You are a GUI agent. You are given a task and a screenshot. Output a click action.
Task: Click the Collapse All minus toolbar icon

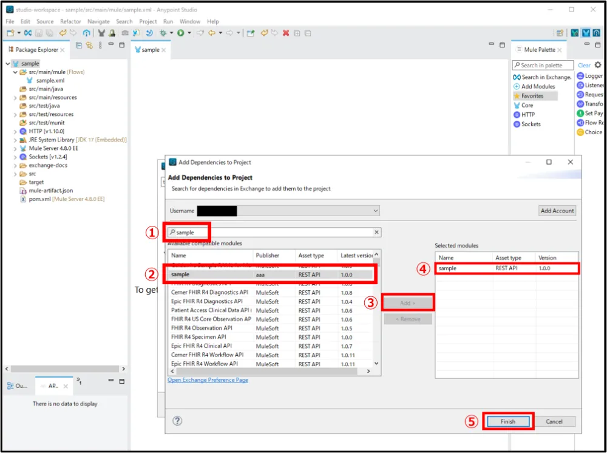pyautogui.click(x=308, y=33)
